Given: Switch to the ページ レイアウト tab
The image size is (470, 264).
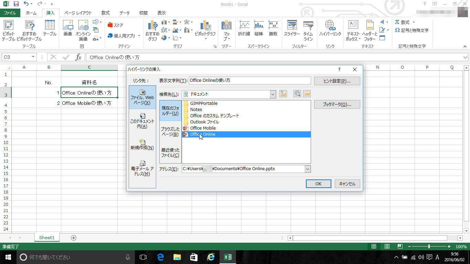Looking at the screenshot, I should (78, 13).
